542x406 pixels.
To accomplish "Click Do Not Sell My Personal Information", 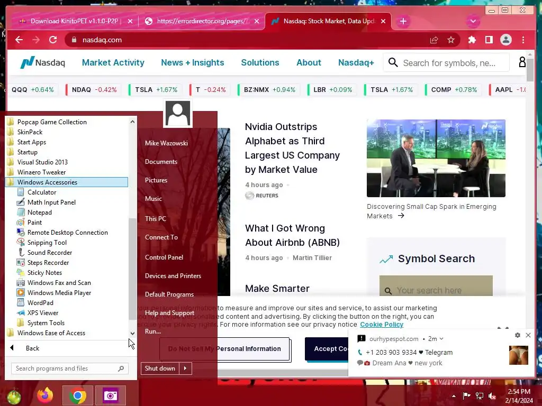I will (224, 349).
